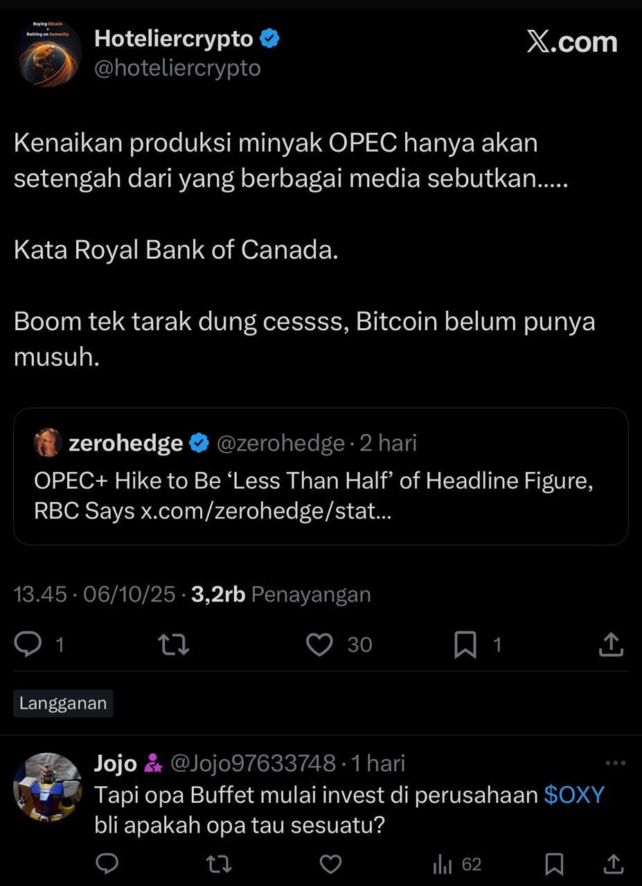Image resolution: width=642 pixels, height=886 pixels.
Task: Share the main post
Action: [611, 645]
